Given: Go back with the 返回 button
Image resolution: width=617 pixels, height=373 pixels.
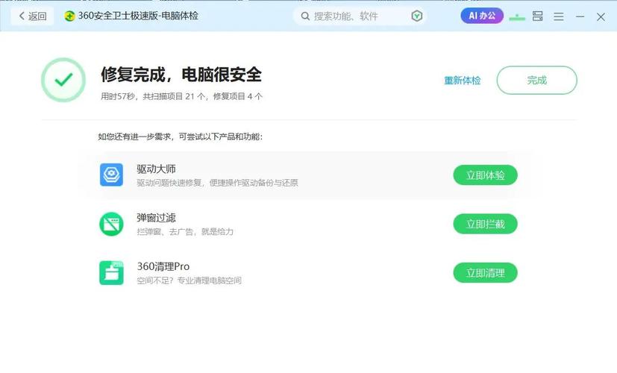Looking at the screenshot, I should 32,16.
